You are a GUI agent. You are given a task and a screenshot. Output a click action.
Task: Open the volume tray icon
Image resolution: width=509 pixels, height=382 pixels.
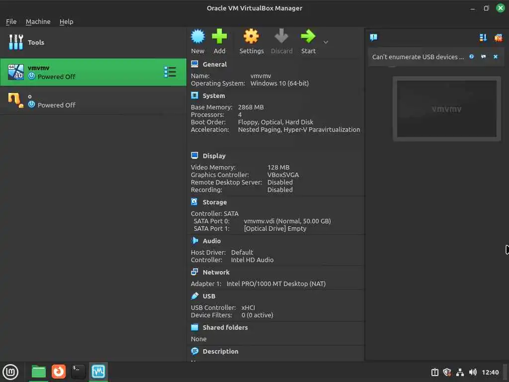(x=473, y=372)
